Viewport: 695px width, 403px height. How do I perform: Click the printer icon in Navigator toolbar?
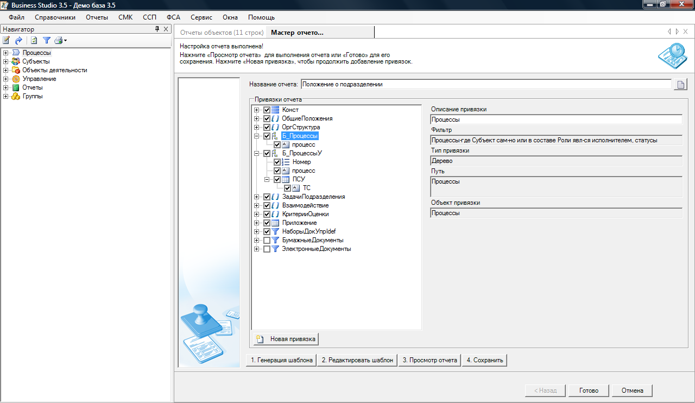pos(59,40)
